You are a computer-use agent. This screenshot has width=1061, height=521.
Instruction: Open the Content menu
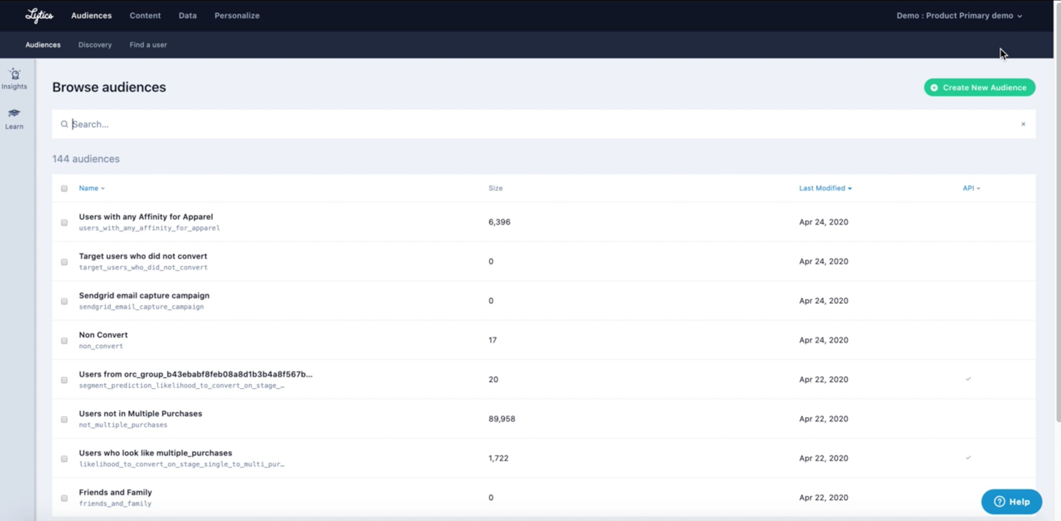coord(145,16)
